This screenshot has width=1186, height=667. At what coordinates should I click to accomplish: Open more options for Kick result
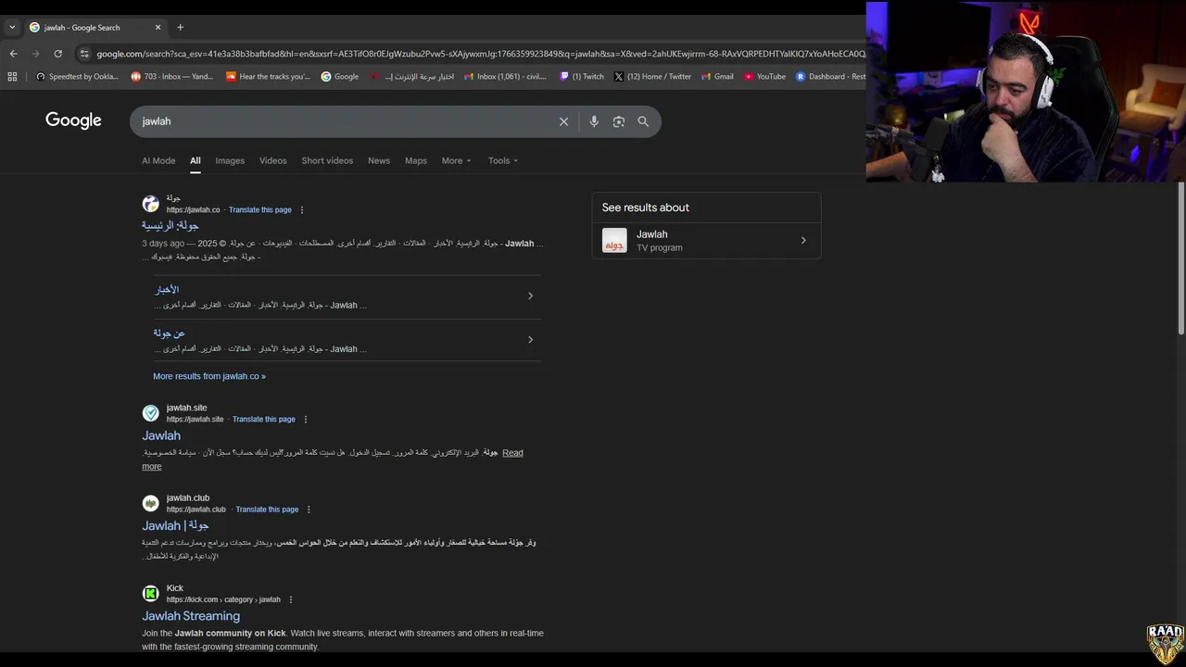click(291, 600)
